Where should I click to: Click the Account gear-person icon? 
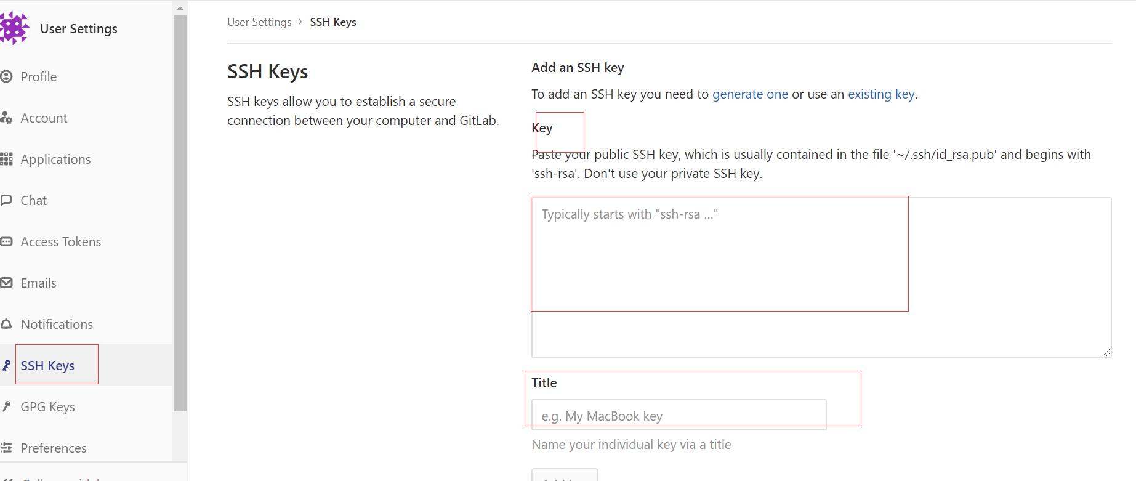(x=7, y=118)
